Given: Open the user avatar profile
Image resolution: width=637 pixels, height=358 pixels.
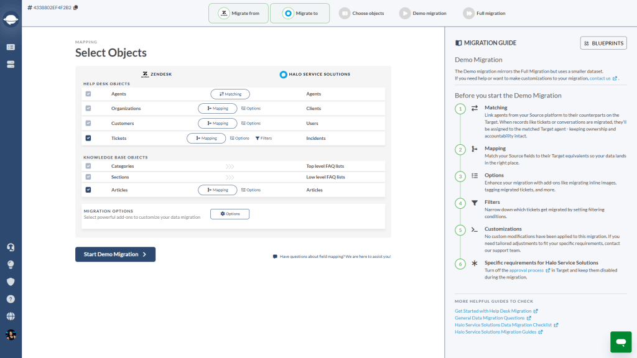Looking at the screenshot, I should (x=11, y=334).
